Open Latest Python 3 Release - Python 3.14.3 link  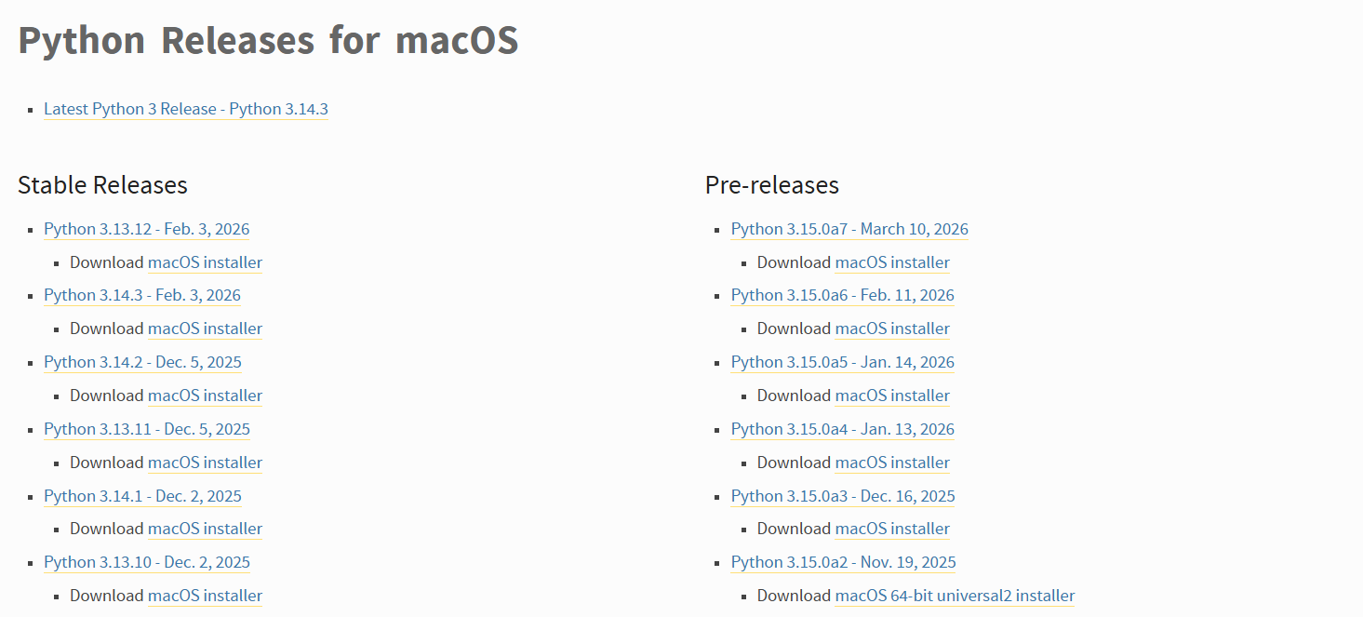coord(186,109)
